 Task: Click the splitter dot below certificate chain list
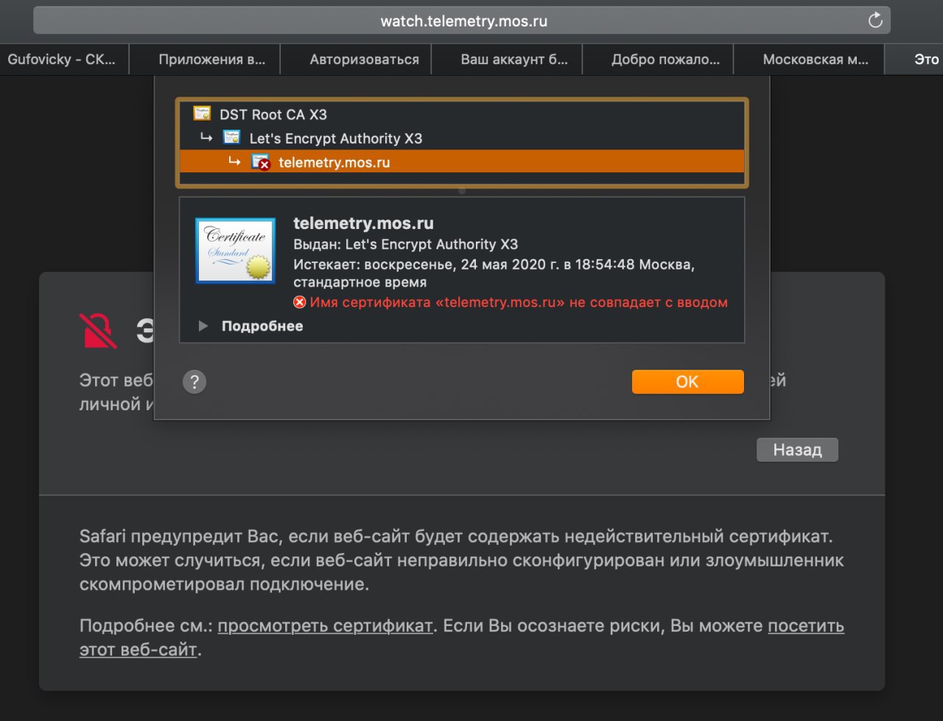pos(462,191)
